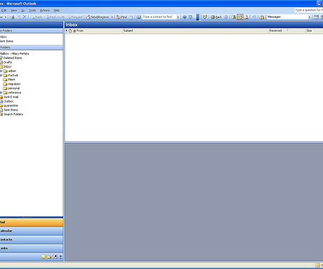Click the Print icon in the toolbar
Viewport: 323px width, 269px height.
point(12,17)
